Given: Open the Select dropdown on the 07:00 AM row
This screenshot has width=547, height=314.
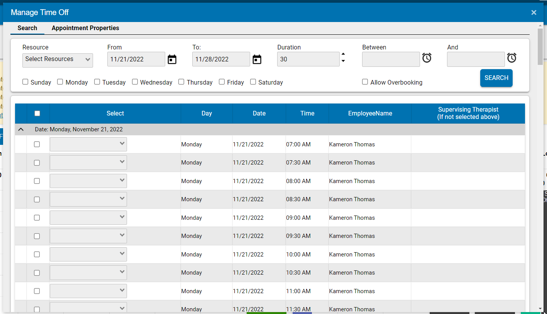Looking at the screenshot, I should pos(88,144).
